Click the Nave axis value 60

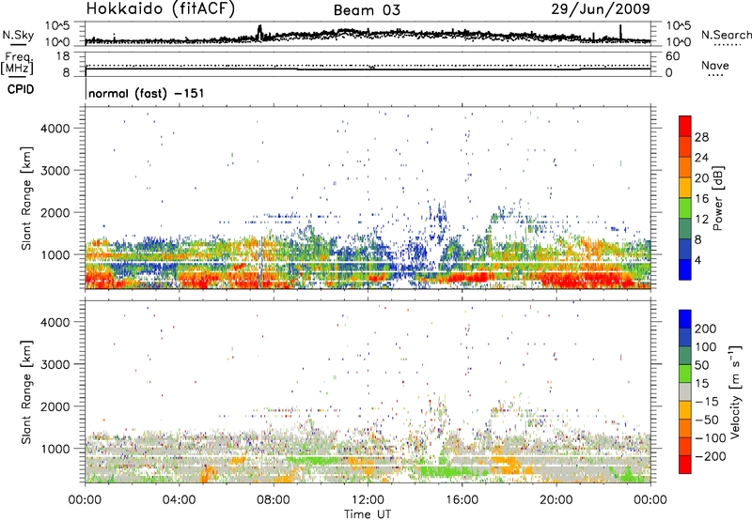coord(672,56)
